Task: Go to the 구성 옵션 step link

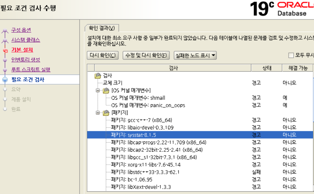Action: [21, 30]
